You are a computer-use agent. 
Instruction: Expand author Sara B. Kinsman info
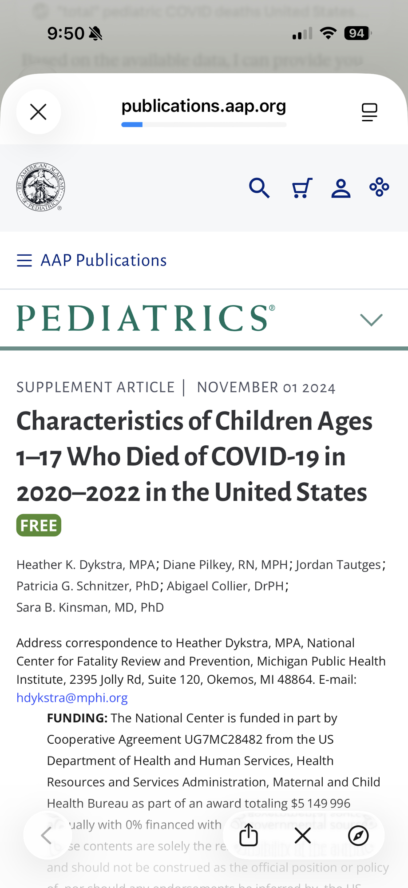[90, 607]
